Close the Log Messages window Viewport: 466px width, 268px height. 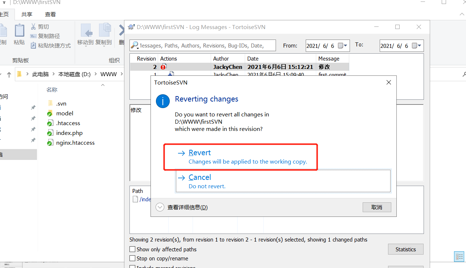419,27
